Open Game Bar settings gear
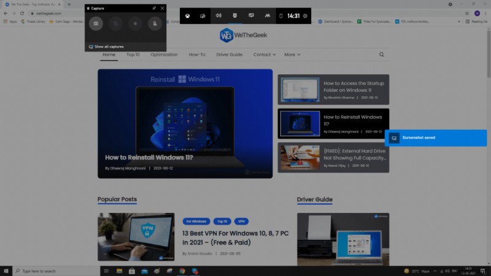This screenshot has height=276, width=491. 305,16
